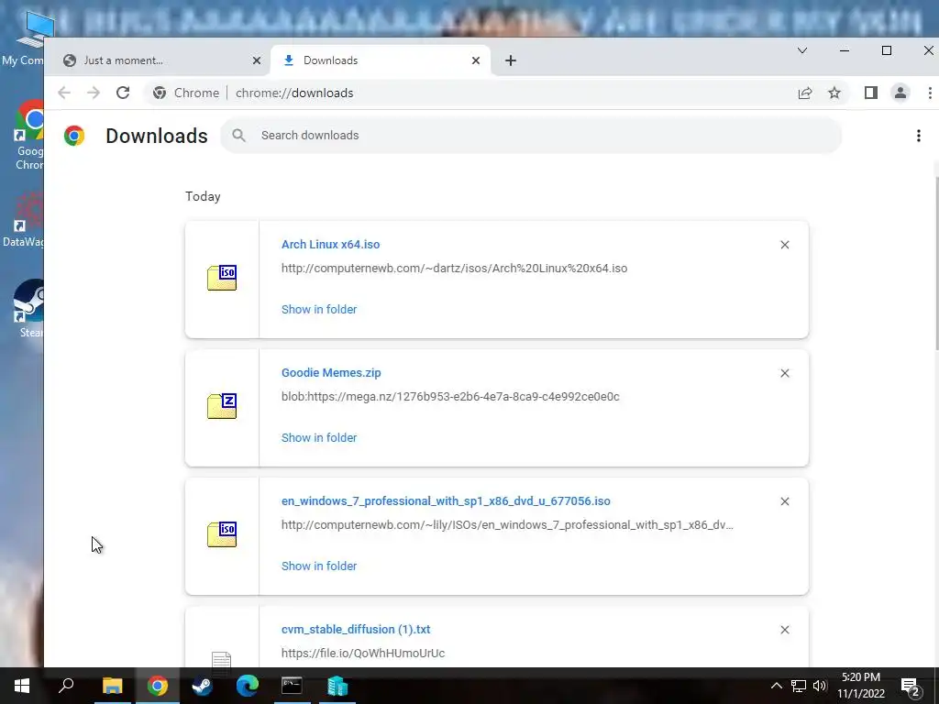Remove Goodie Memes.zip from list
This screenshot has height=704, width=939.
(785, 373)
